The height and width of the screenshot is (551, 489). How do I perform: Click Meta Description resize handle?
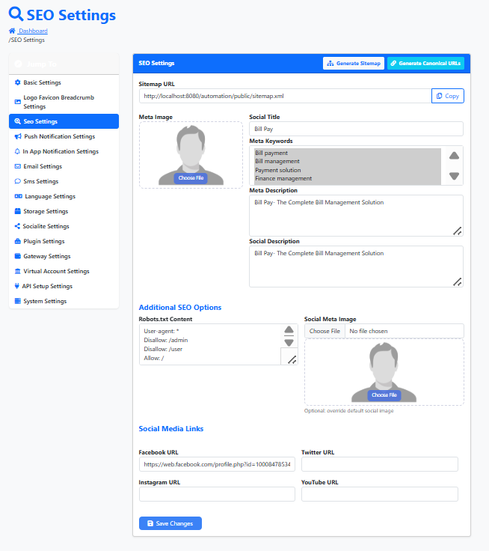point(458,231)
